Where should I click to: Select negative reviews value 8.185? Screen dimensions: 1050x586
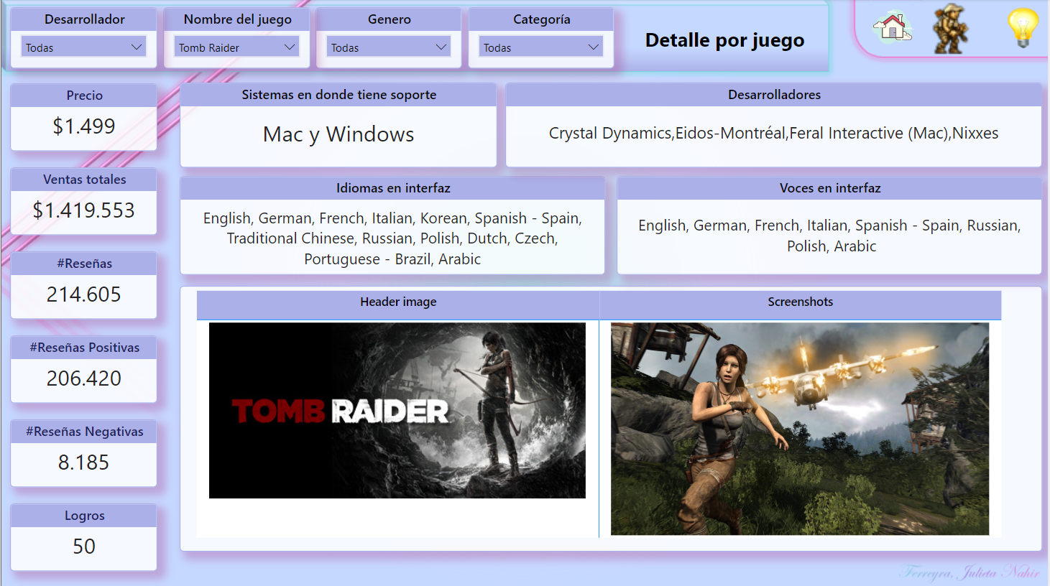[84, 462]
